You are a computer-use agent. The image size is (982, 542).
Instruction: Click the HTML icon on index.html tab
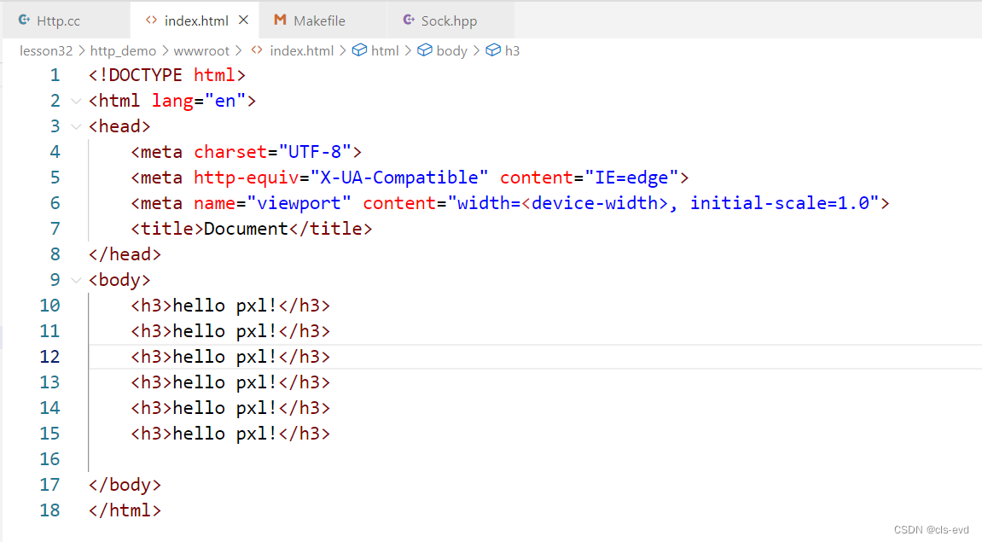[x=151, y=20]
